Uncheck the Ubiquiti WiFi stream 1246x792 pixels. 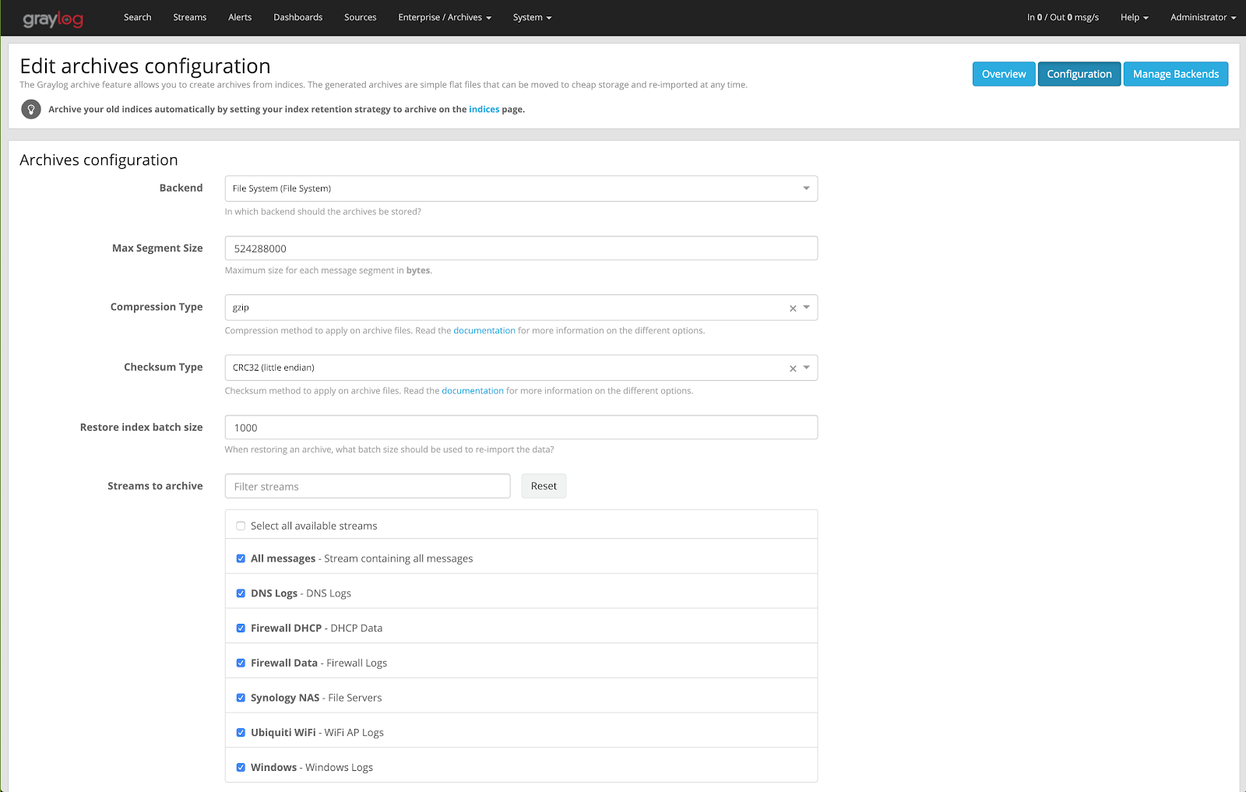click(x=241, y=732)
